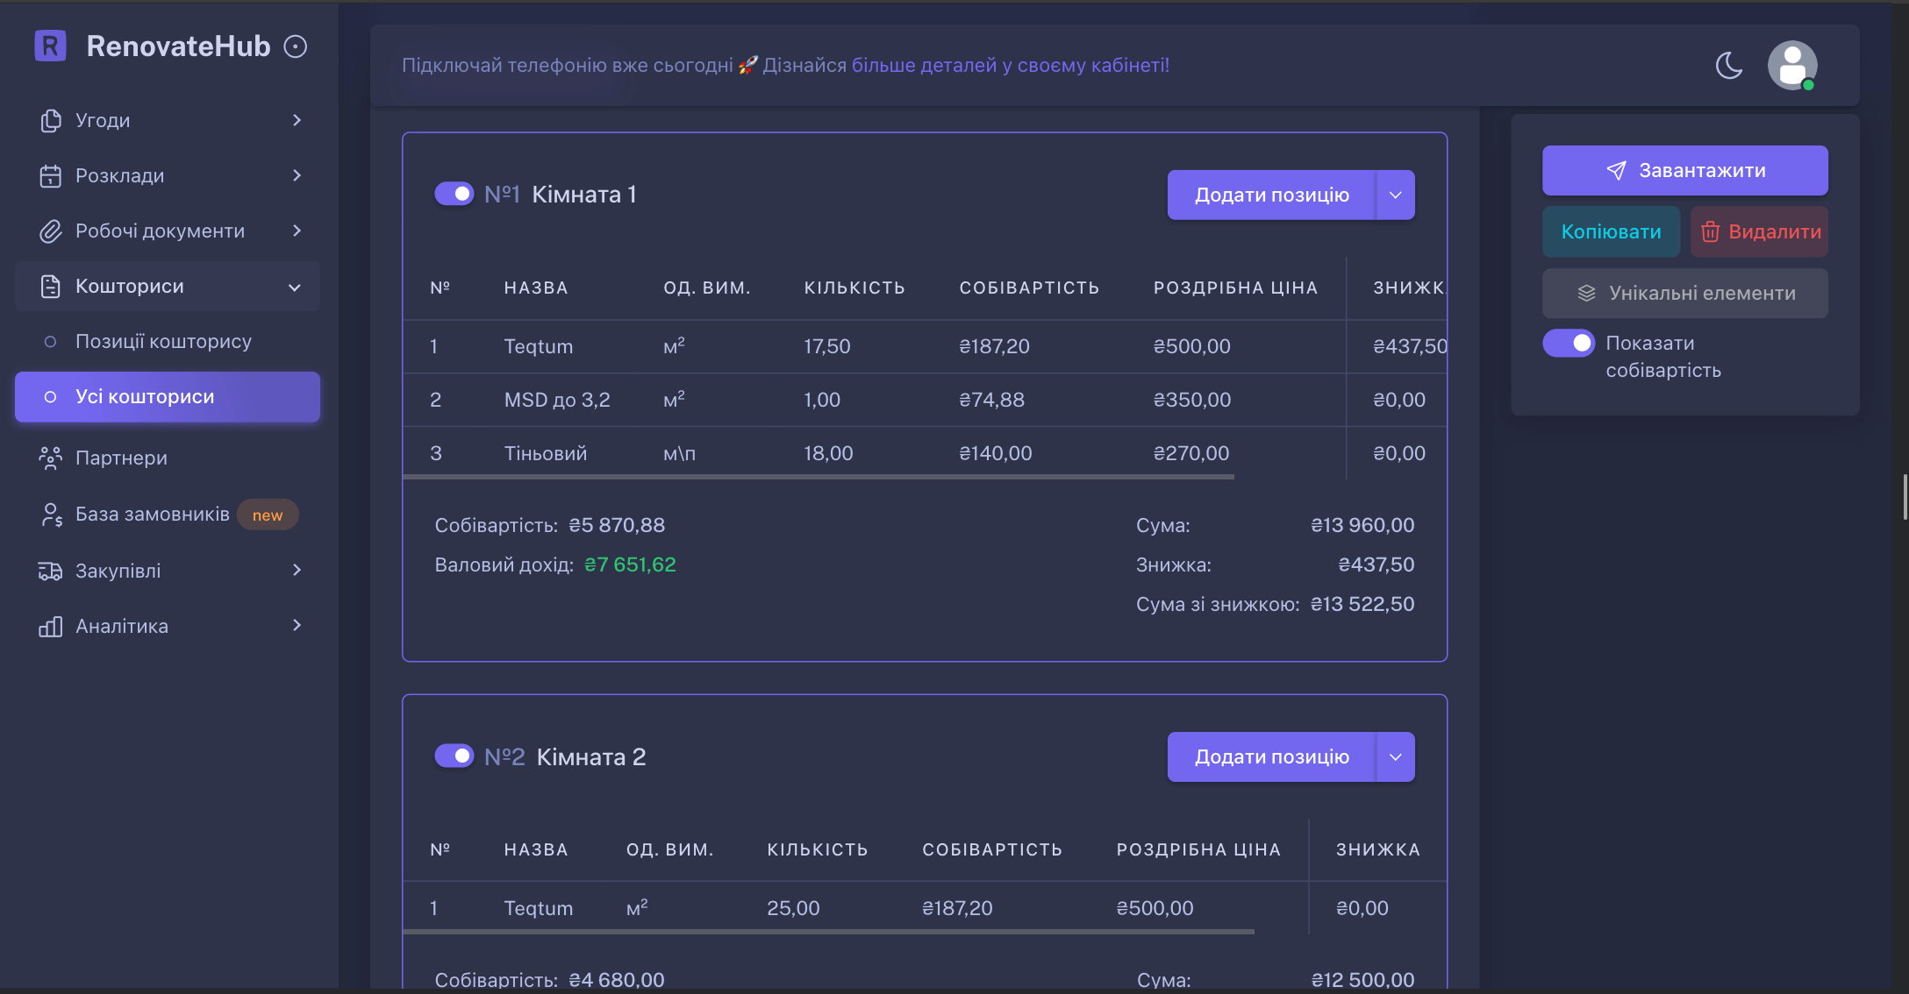
Task: Click the Видалити button
Action: pyautogui.click(x=1760, y=231)
